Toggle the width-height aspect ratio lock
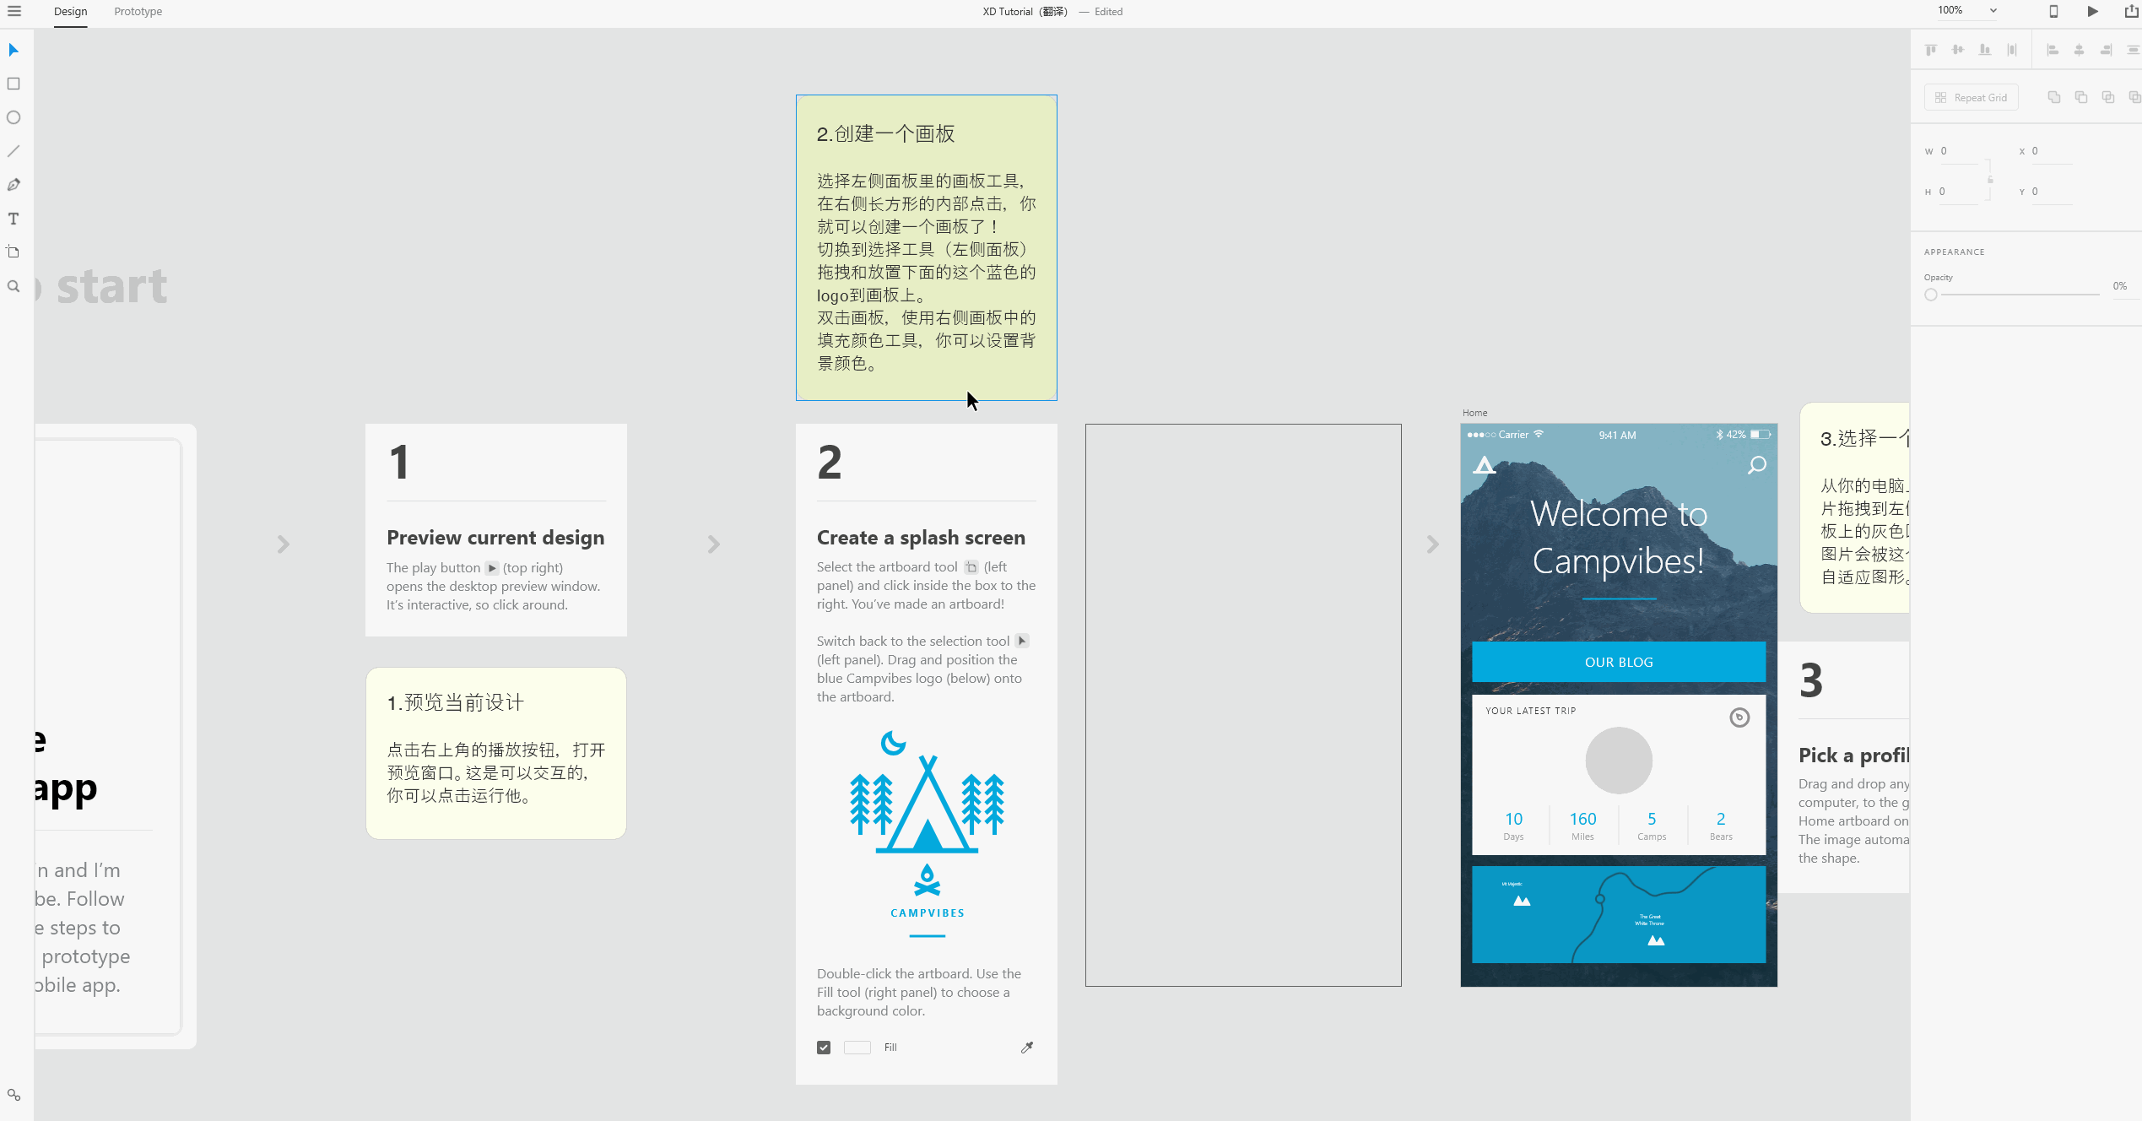 [1990, 179]
